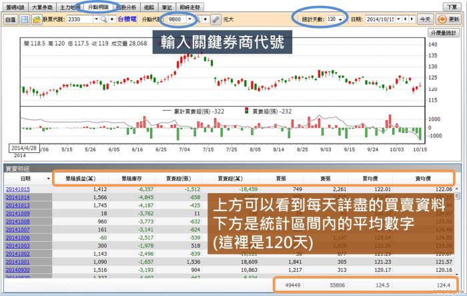467x296 pixels.
Task: Open date link 20141008
Action: pos(17,221)
